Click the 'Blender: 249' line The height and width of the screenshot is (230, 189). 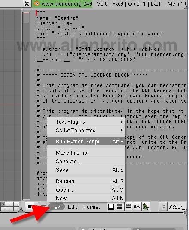point(55,23)
